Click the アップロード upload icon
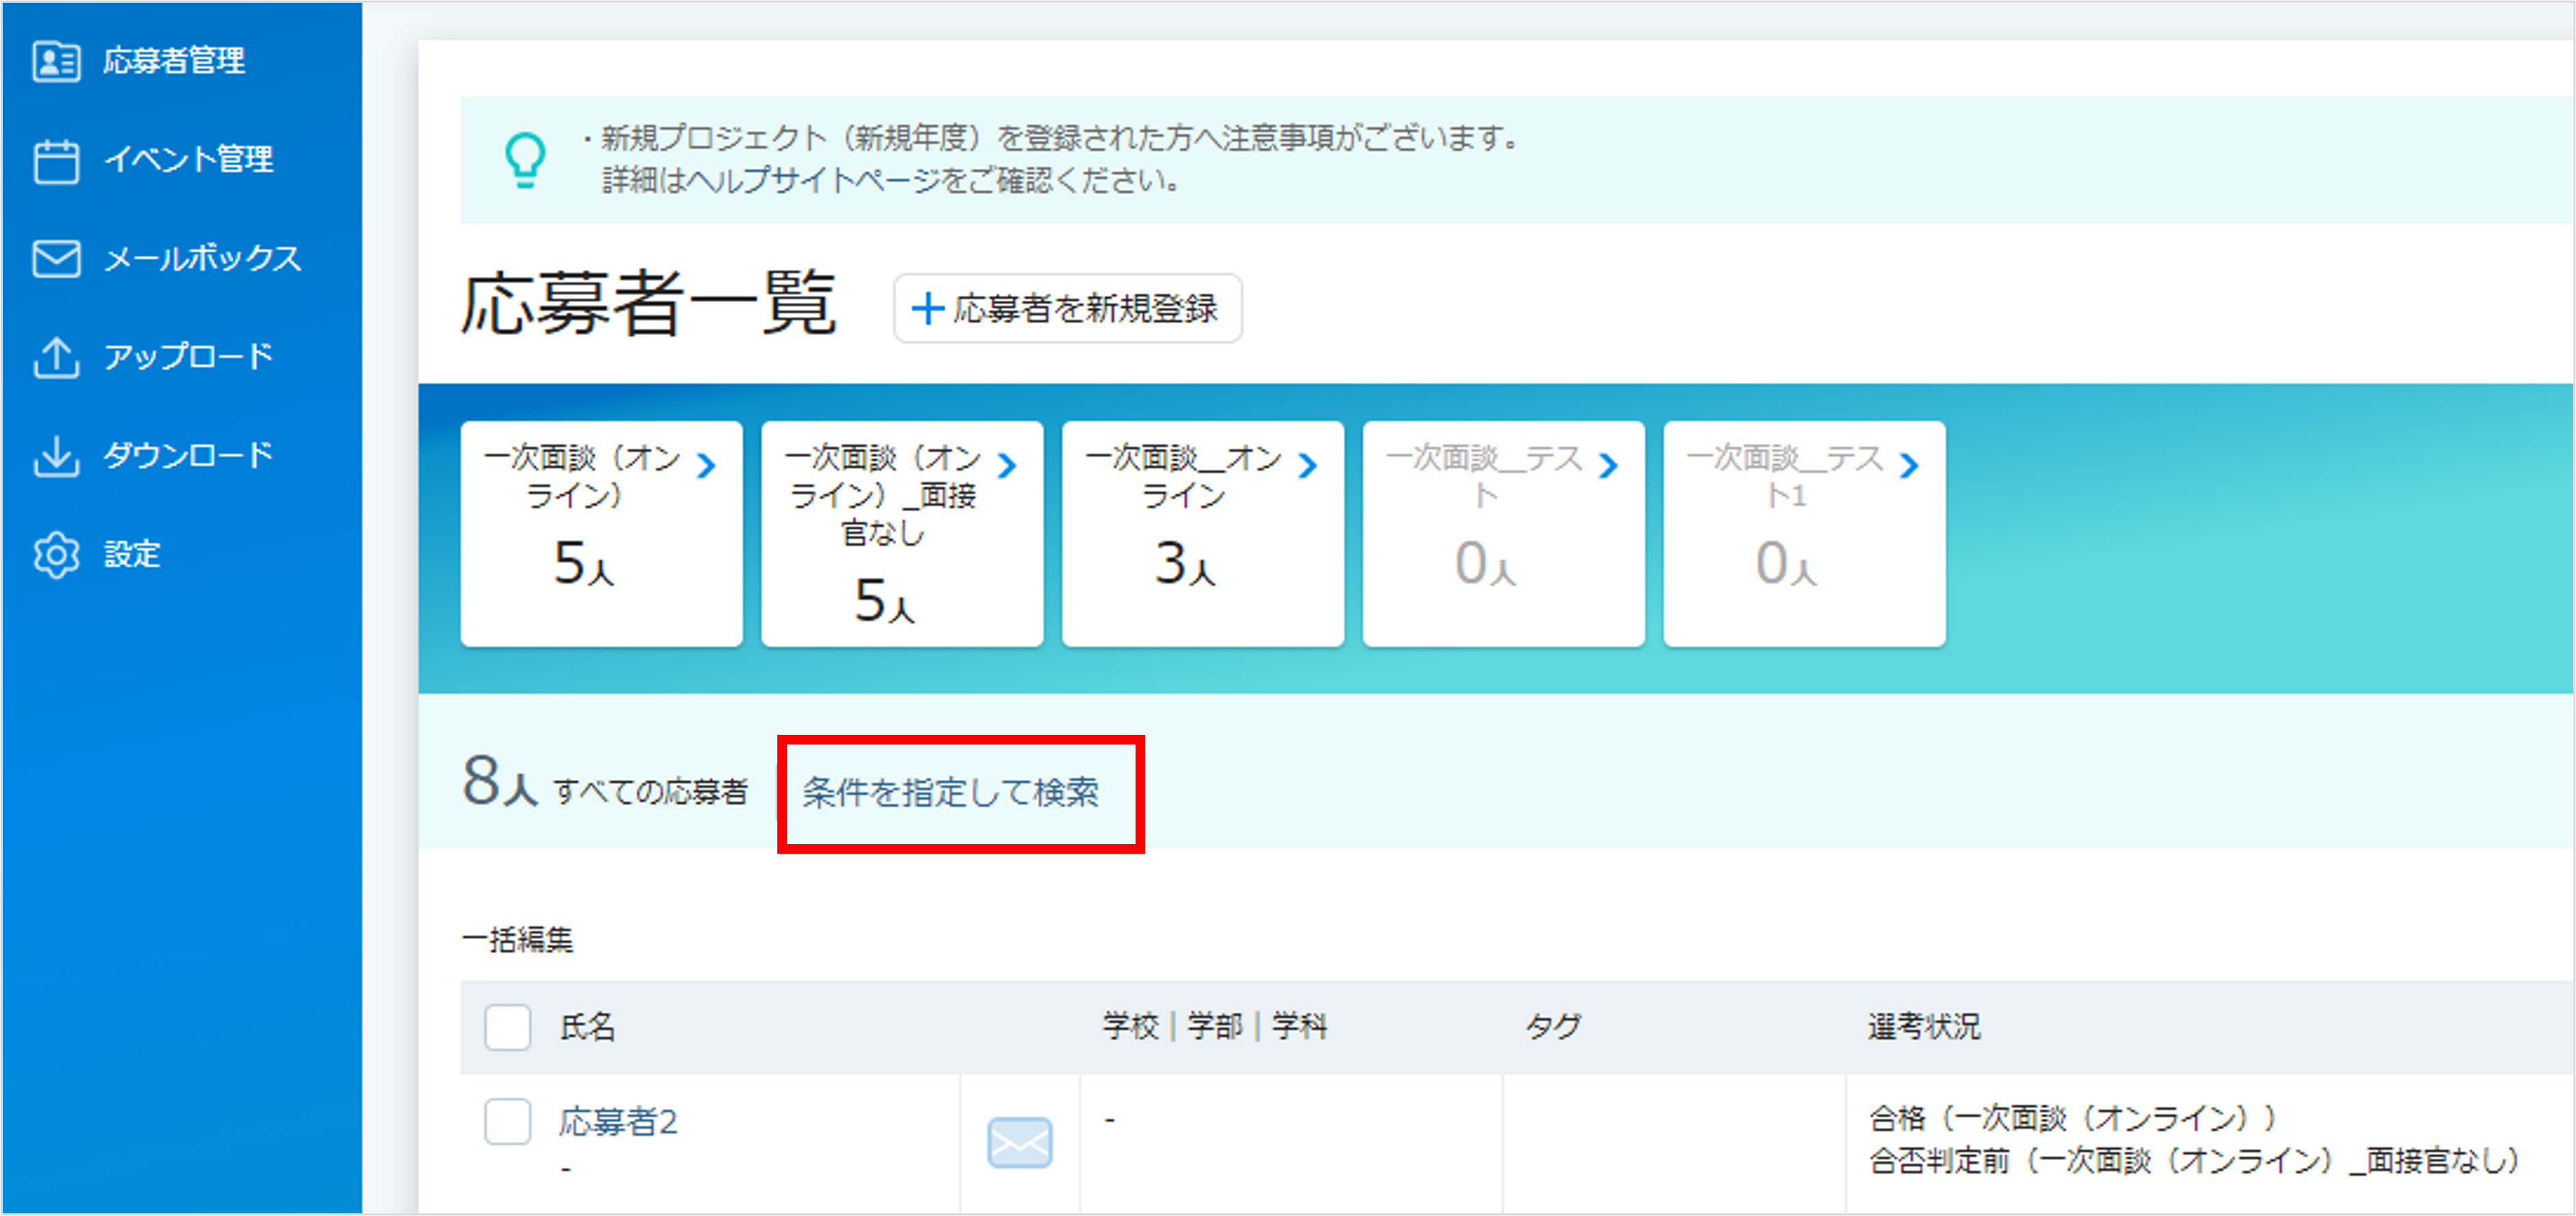The width and height of the screenshot is (2576, 1216). click(x=56, y=357)
